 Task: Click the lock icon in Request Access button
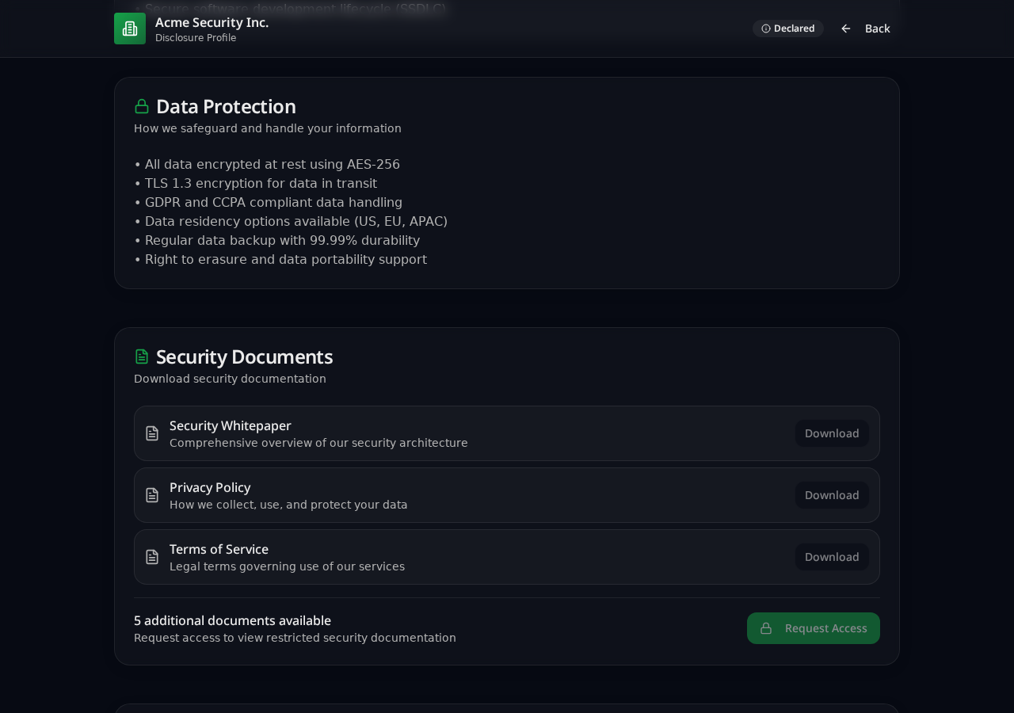(766, 628)
